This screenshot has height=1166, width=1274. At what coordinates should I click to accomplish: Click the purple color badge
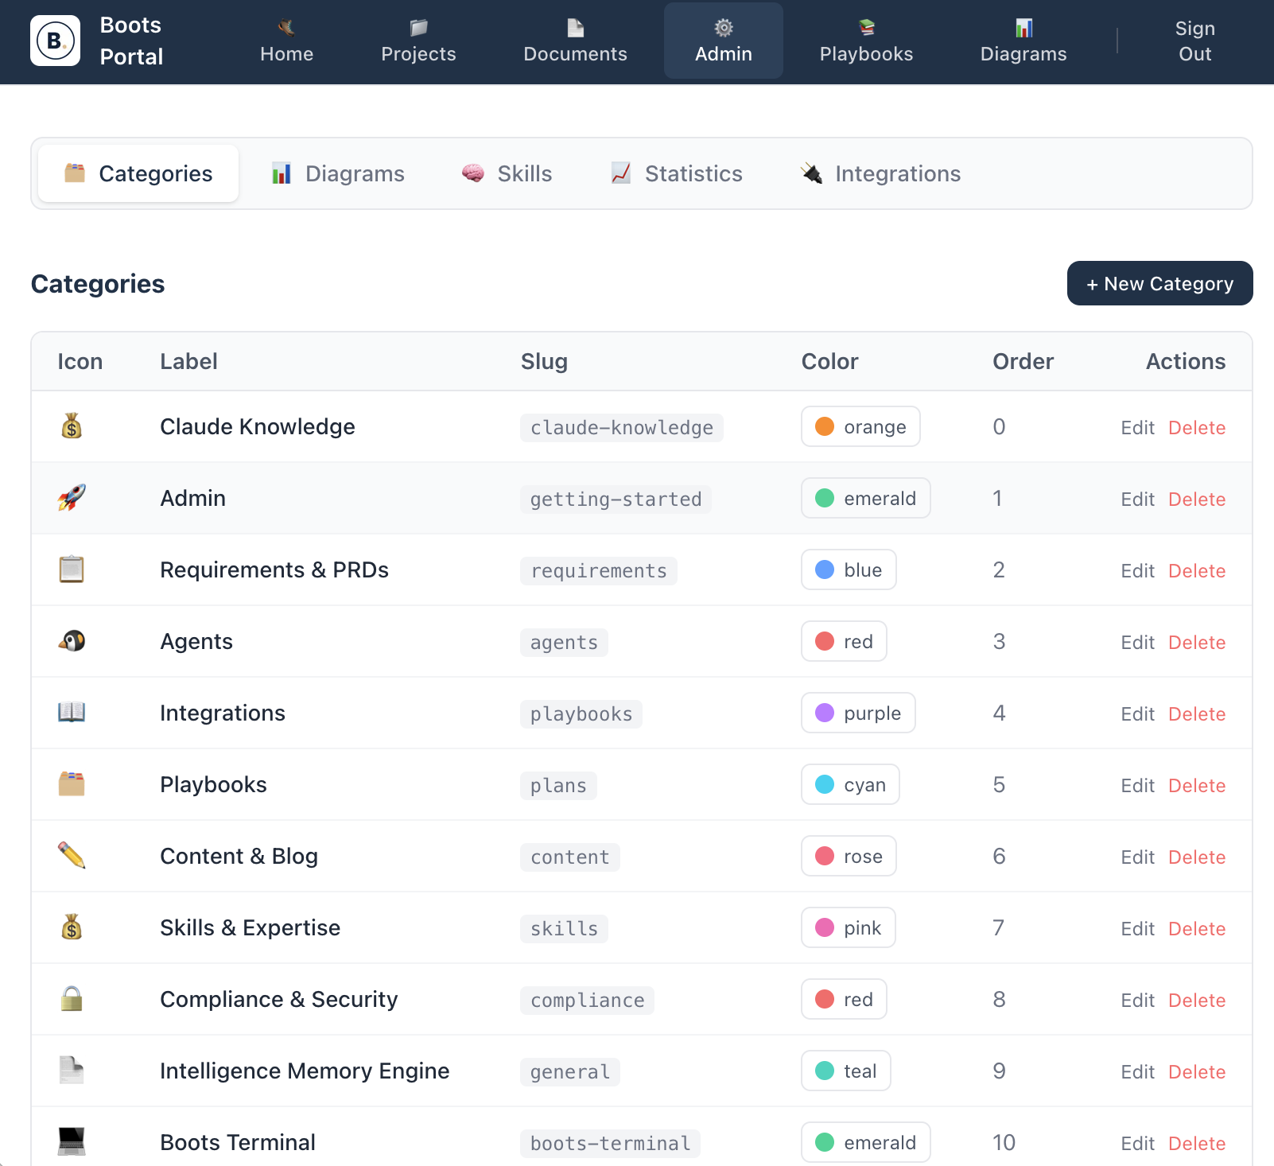coord(858,713)
